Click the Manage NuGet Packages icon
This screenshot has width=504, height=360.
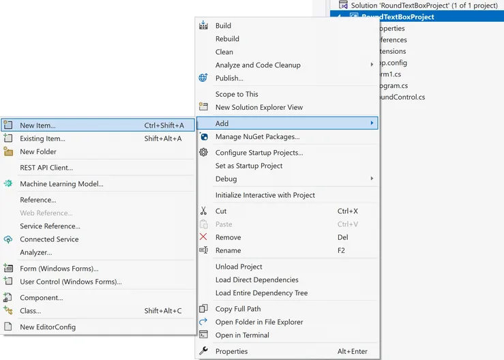point(204,136)
